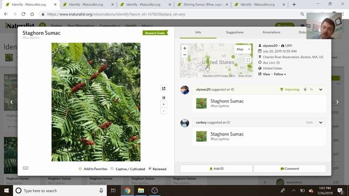Go to previous observation arrow
349x196 pixels.
pos(11,102)
